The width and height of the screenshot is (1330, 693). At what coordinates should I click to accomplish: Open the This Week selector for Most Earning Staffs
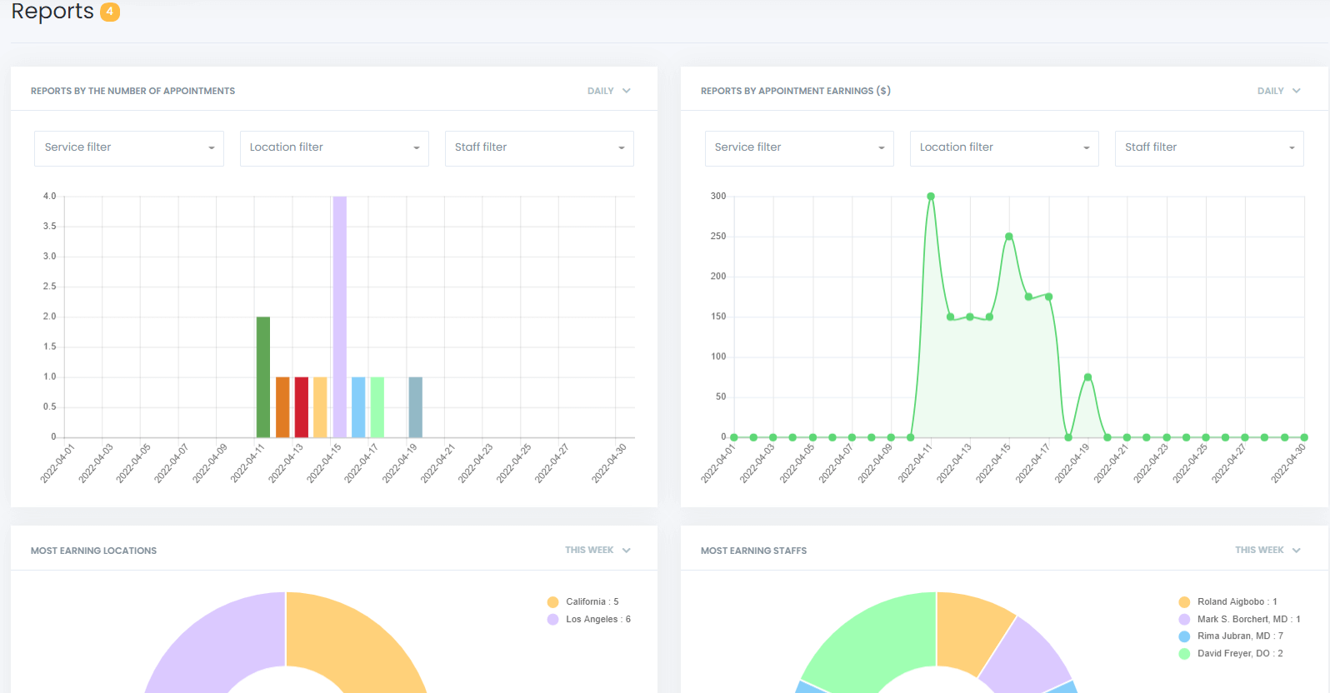tap(1268, 551)
